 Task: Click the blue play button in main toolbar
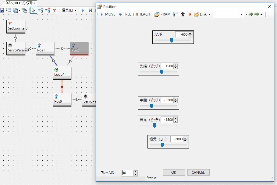tap(83, 10)
